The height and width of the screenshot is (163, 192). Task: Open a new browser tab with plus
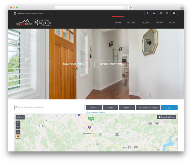(x=182, y=8)
